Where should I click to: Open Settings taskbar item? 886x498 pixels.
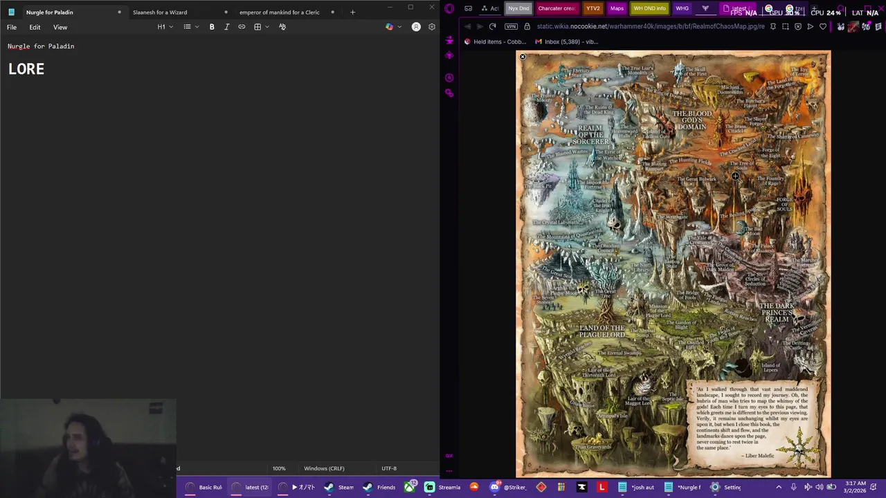[726, 487]
